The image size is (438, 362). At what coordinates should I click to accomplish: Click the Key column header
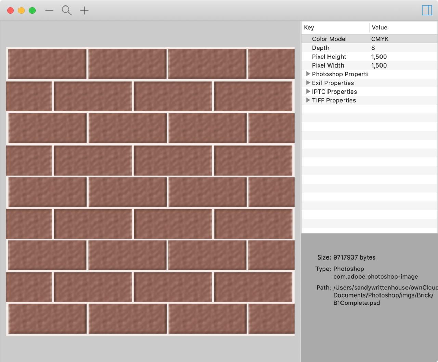[335, 27]
